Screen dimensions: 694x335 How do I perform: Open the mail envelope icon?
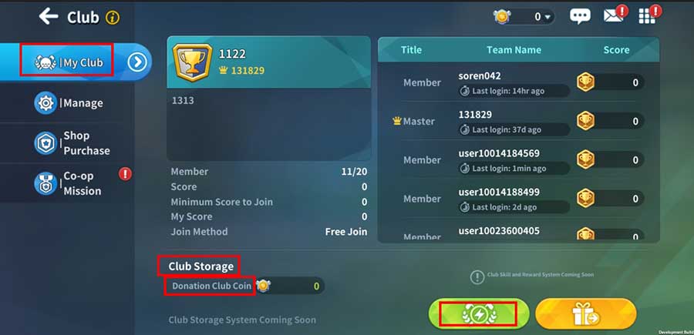(614, 16)
